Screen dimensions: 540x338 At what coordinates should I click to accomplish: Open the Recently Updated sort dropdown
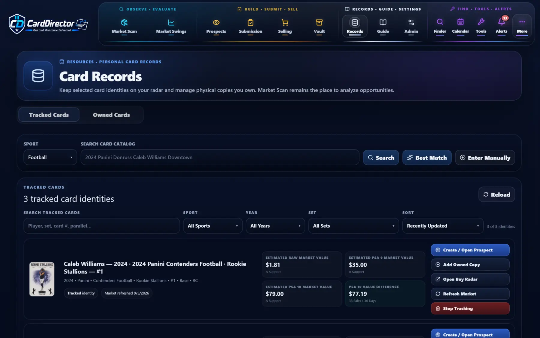[x=443, y=226]
